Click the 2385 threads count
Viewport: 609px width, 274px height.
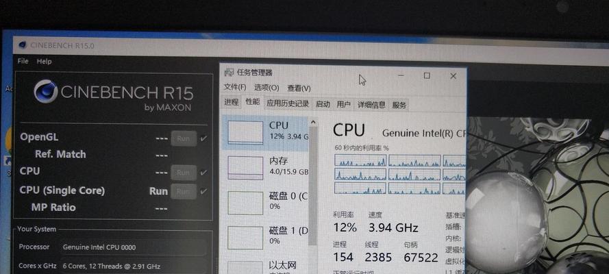(x=379, y=258)
